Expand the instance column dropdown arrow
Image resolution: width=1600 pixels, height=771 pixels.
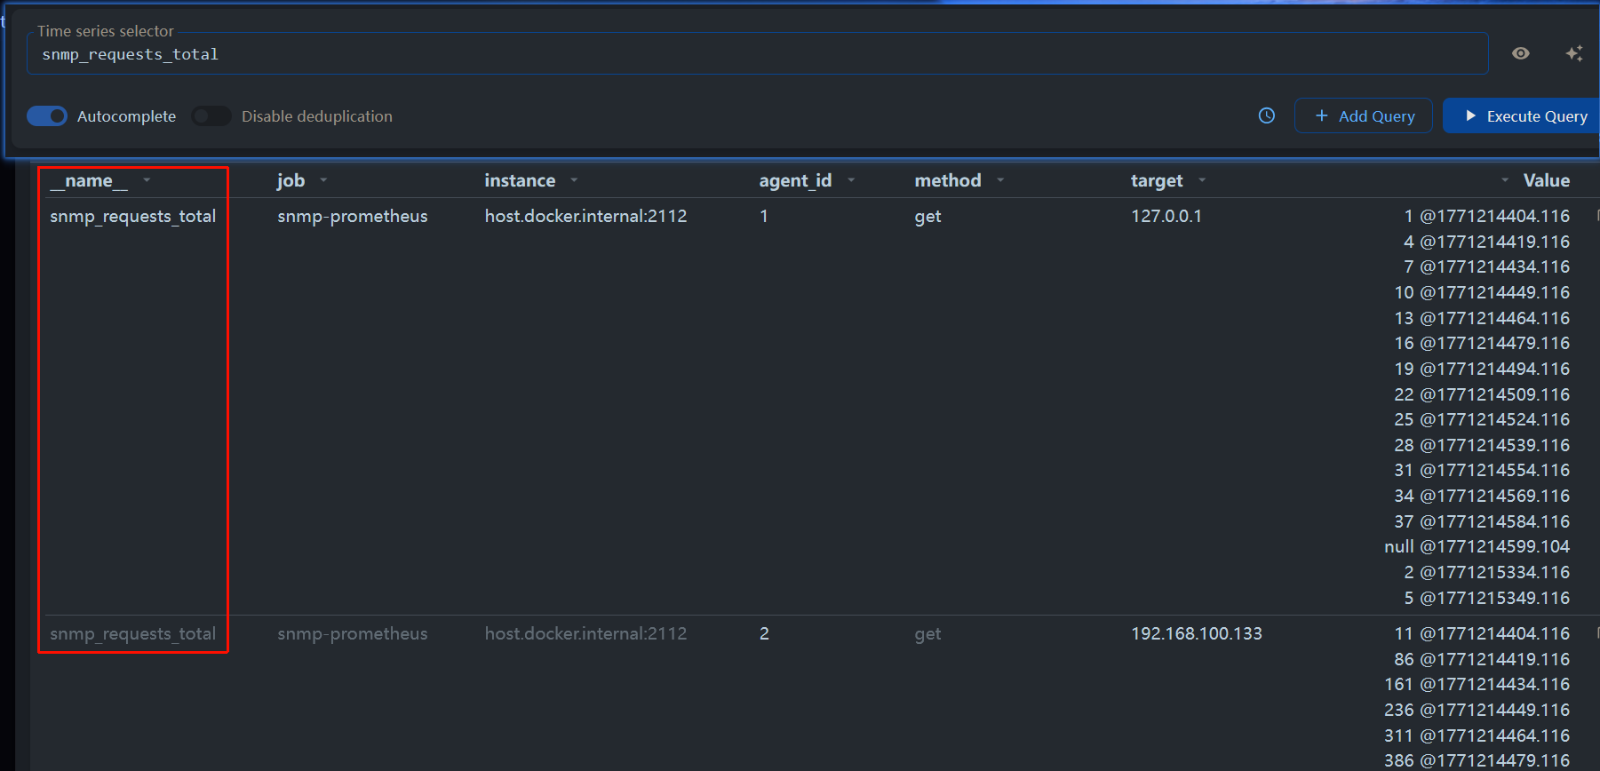pyautogui.click(x=574, y=180)
